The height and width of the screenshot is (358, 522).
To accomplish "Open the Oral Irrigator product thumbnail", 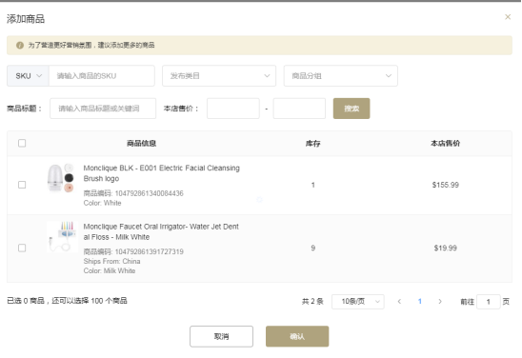I will coord(62,236).
